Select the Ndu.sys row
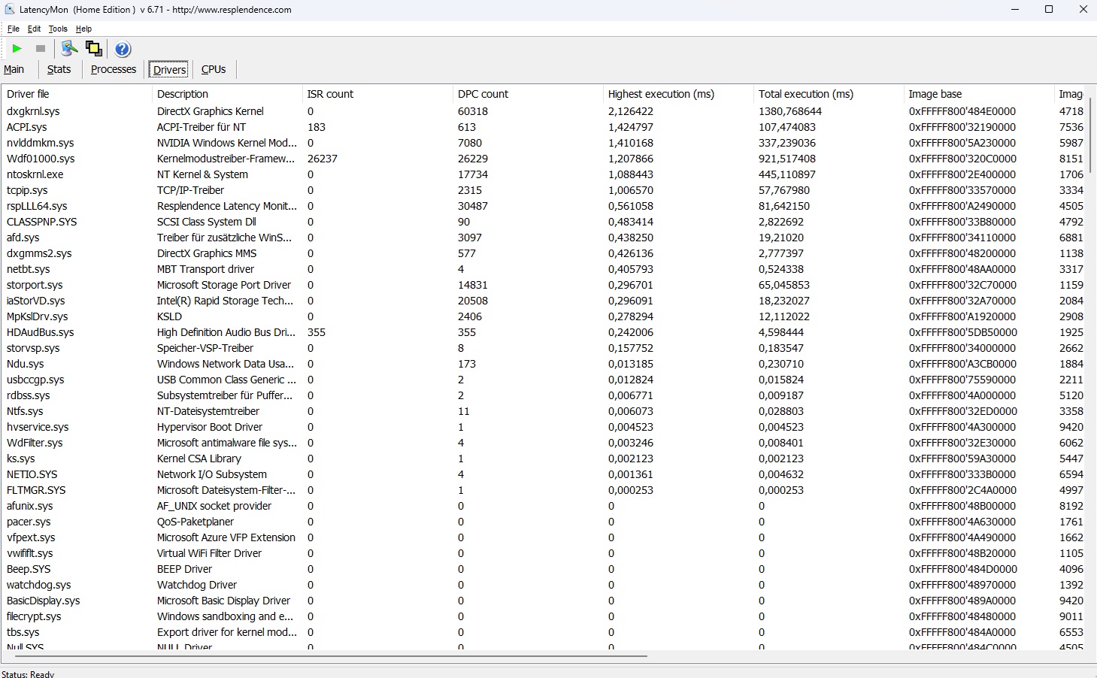The width and height of the screenshot is (1097, 678). pyautogui.click(x=544, y=364)
